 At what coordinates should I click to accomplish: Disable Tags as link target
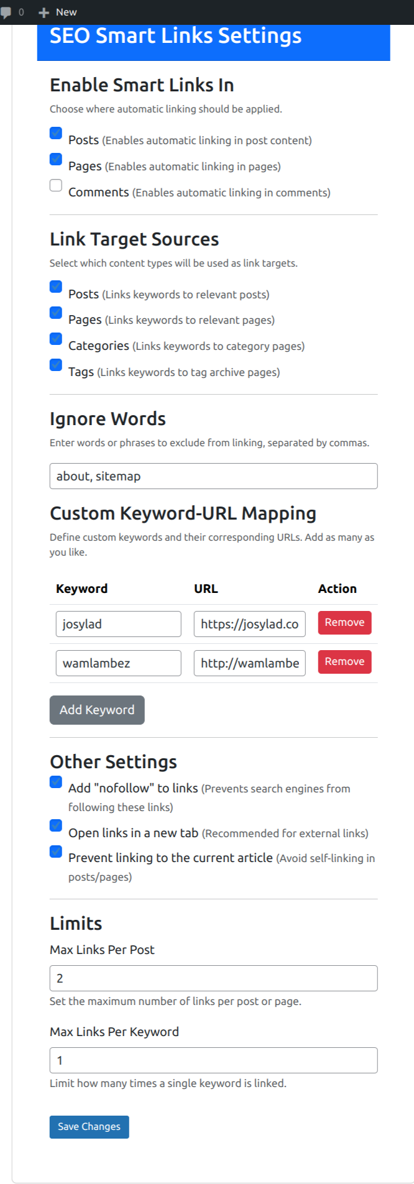click(x=56, y=365)
